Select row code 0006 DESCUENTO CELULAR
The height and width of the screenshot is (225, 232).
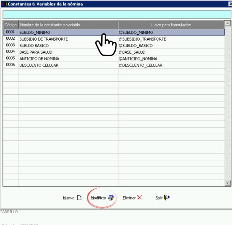coord(113,65)
